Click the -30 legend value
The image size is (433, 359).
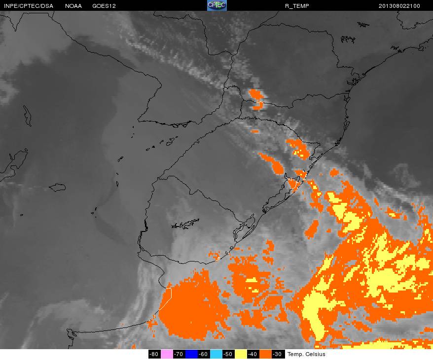tap(278, 354)
